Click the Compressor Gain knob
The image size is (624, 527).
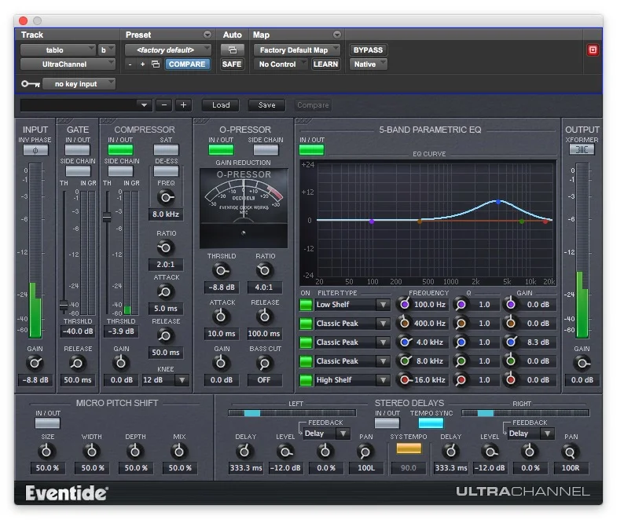120,363
